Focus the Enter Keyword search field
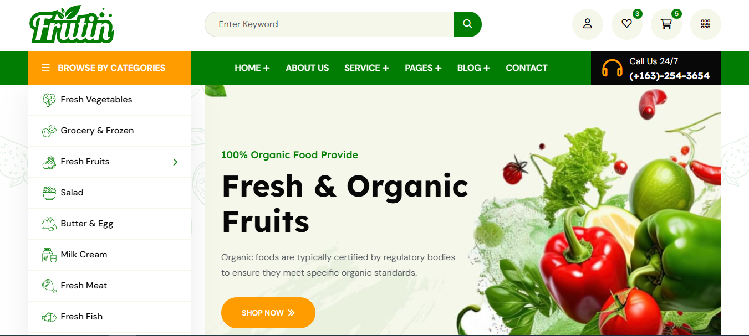This screenshot has height=336, width=749. pos(329,24)
